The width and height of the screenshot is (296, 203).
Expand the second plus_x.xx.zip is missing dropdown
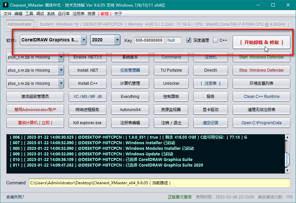click(x=61, y=70)
